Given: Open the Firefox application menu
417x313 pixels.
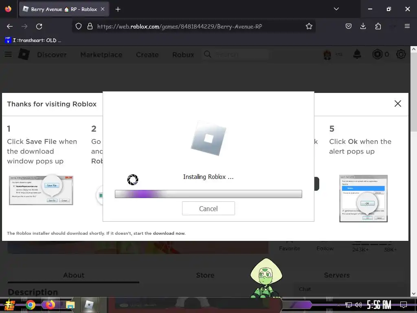Looking at the screenshot, I should pos(407,26).
